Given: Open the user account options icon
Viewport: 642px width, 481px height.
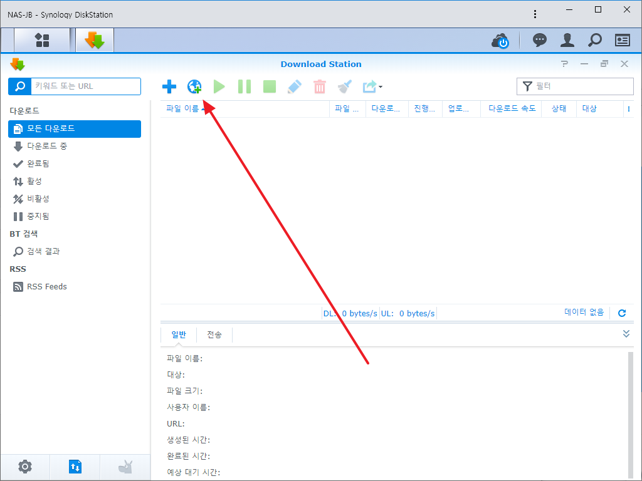Looking at the screenshot, I should [567, 40].
